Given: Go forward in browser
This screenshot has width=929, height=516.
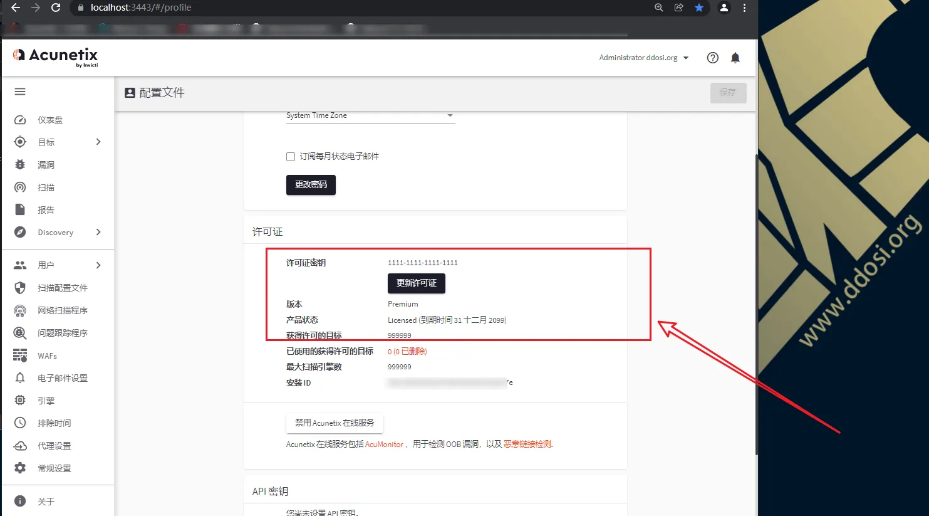Looking at the screenshot, I should pyautogui.click(x=36, y=8).
